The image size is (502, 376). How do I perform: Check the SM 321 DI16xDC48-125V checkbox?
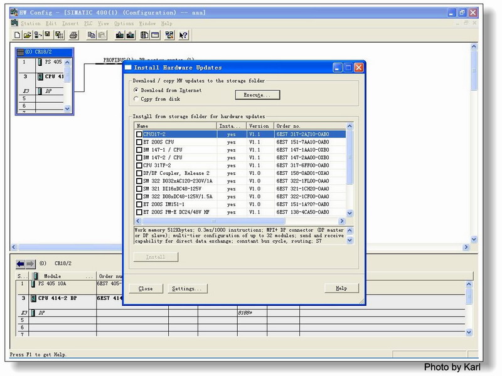(139, 189)
